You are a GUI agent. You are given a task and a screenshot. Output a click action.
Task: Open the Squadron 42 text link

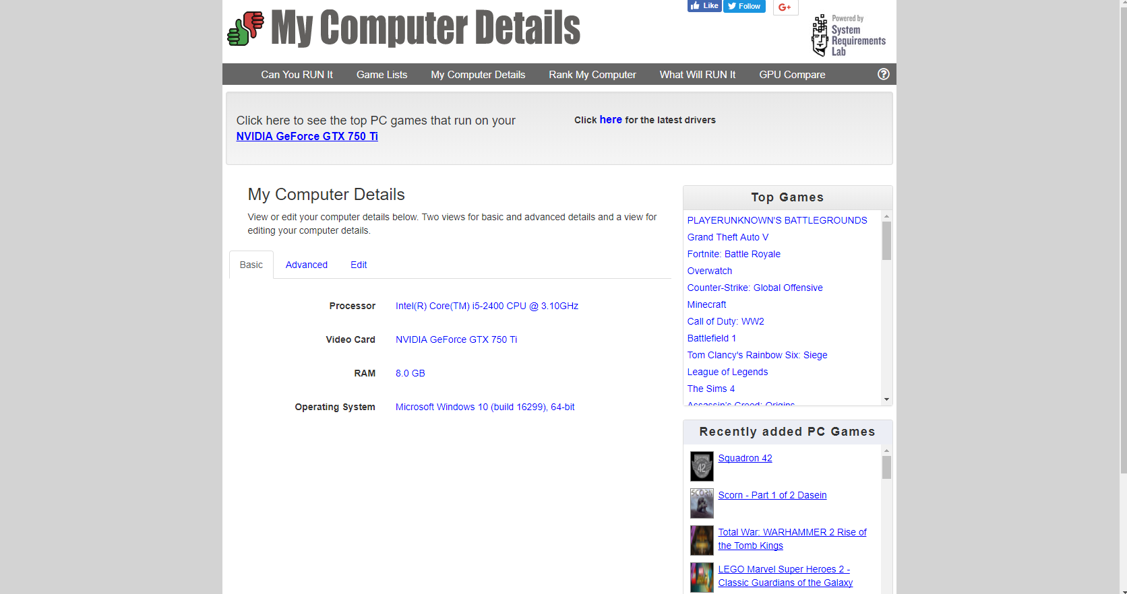pyautogui.click(x=745, y=458)
